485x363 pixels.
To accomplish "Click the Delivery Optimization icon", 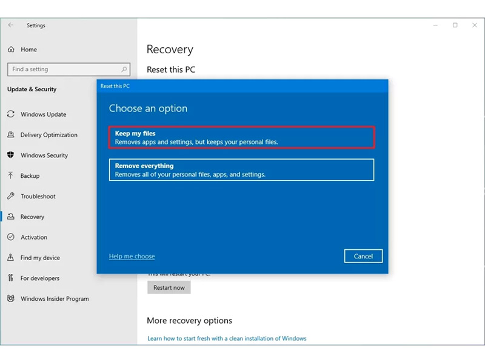I will click(x=11, y=134).
